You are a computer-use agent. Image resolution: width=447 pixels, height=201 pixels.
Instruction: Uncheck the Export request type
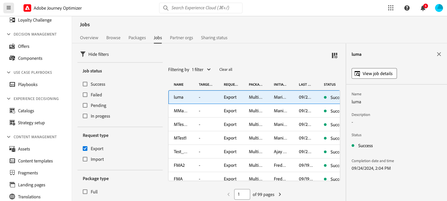click(85, 149)
